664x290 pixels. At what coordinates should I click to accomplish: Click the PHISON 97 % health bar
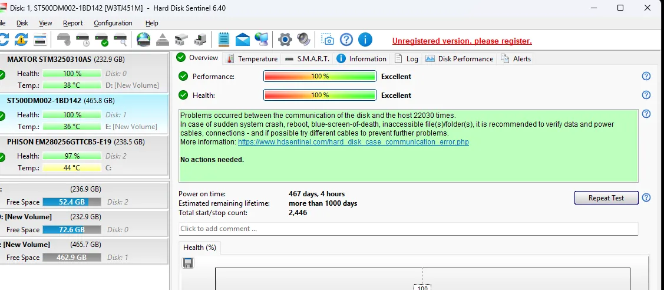[x=72, y=156]
